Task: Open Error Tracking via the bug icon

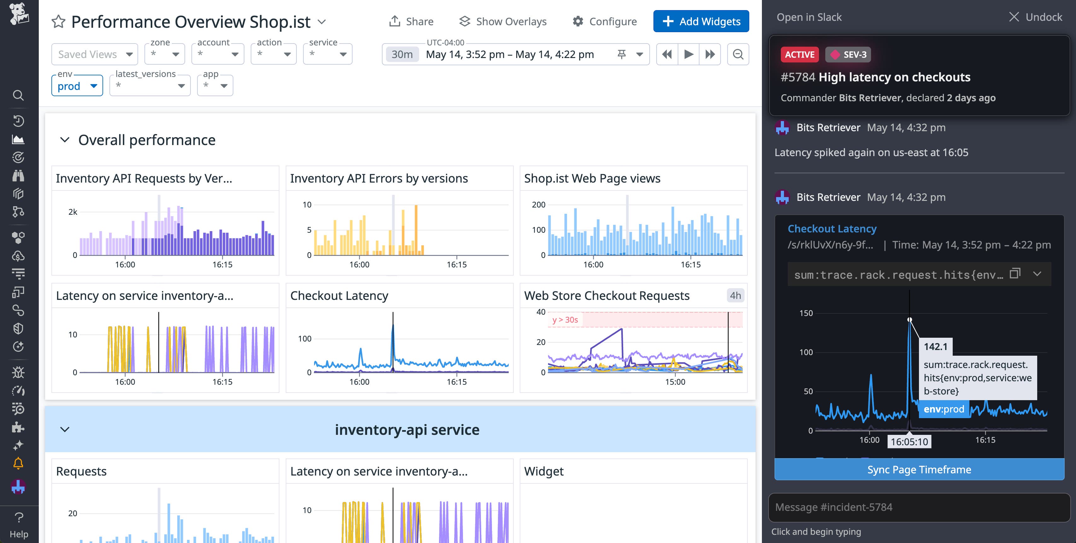Action: coord(18,372)
